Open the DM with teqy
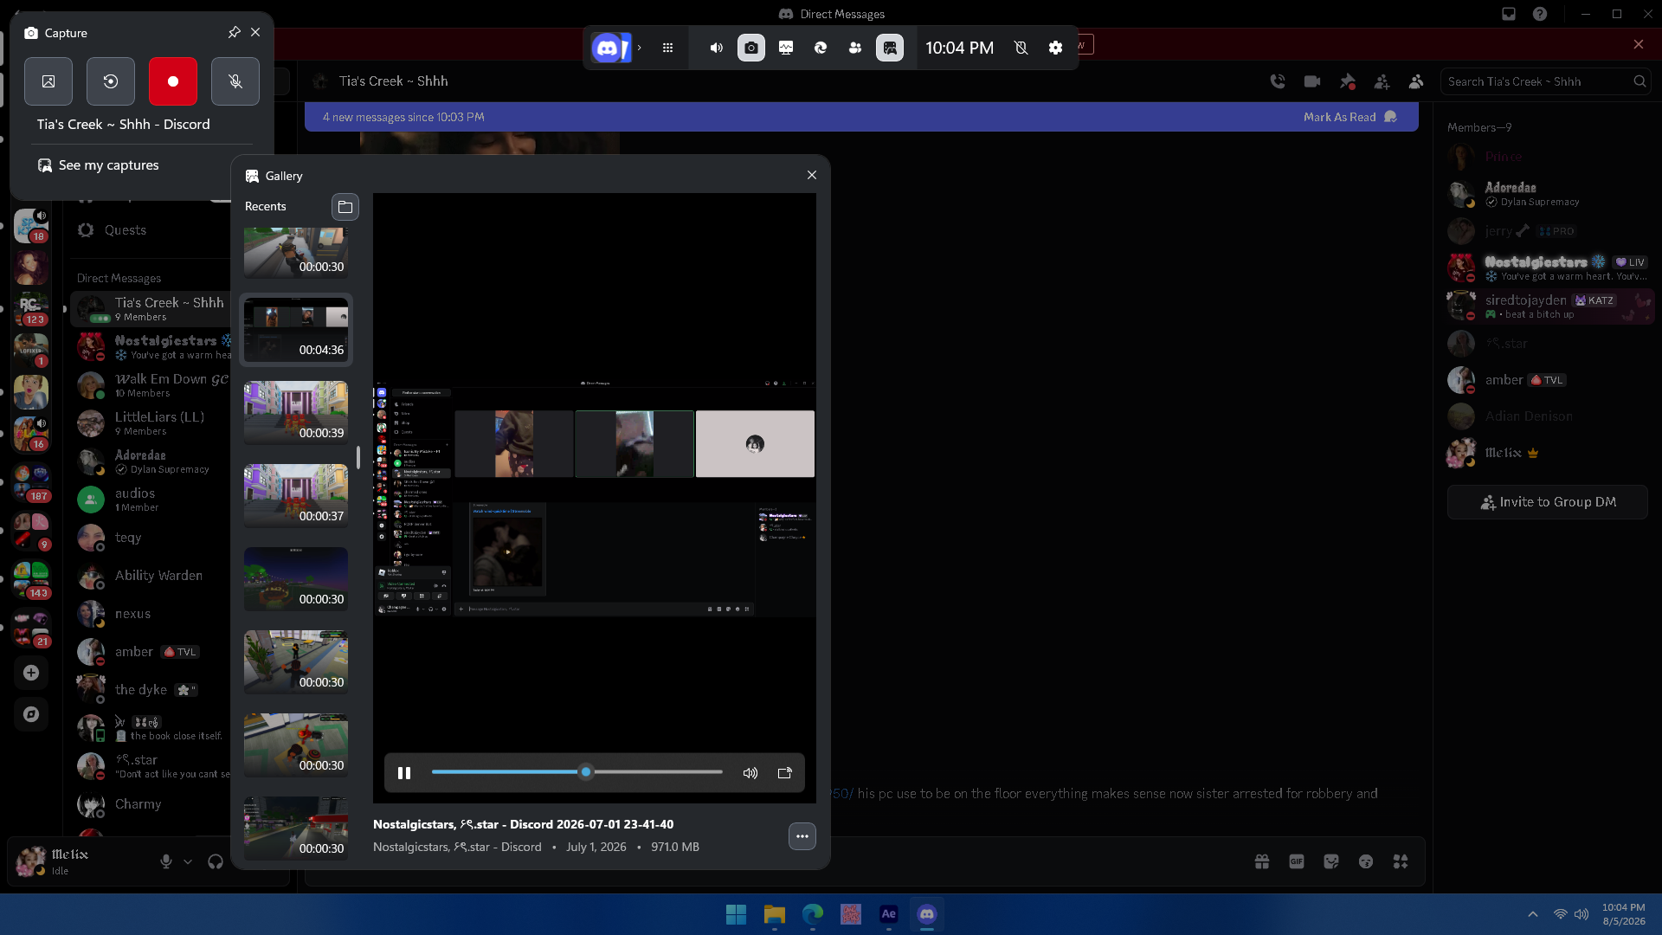The height and width of the screenshot is (935, 1662). [x=151, y=538]
